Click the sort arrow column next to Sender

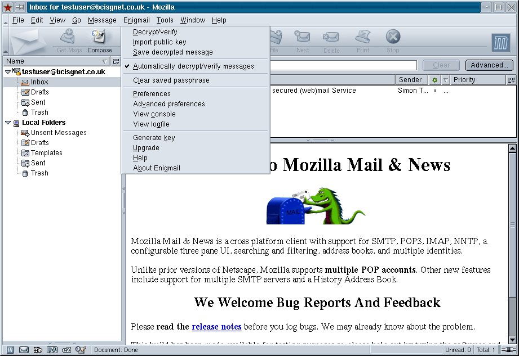(446, 80)
